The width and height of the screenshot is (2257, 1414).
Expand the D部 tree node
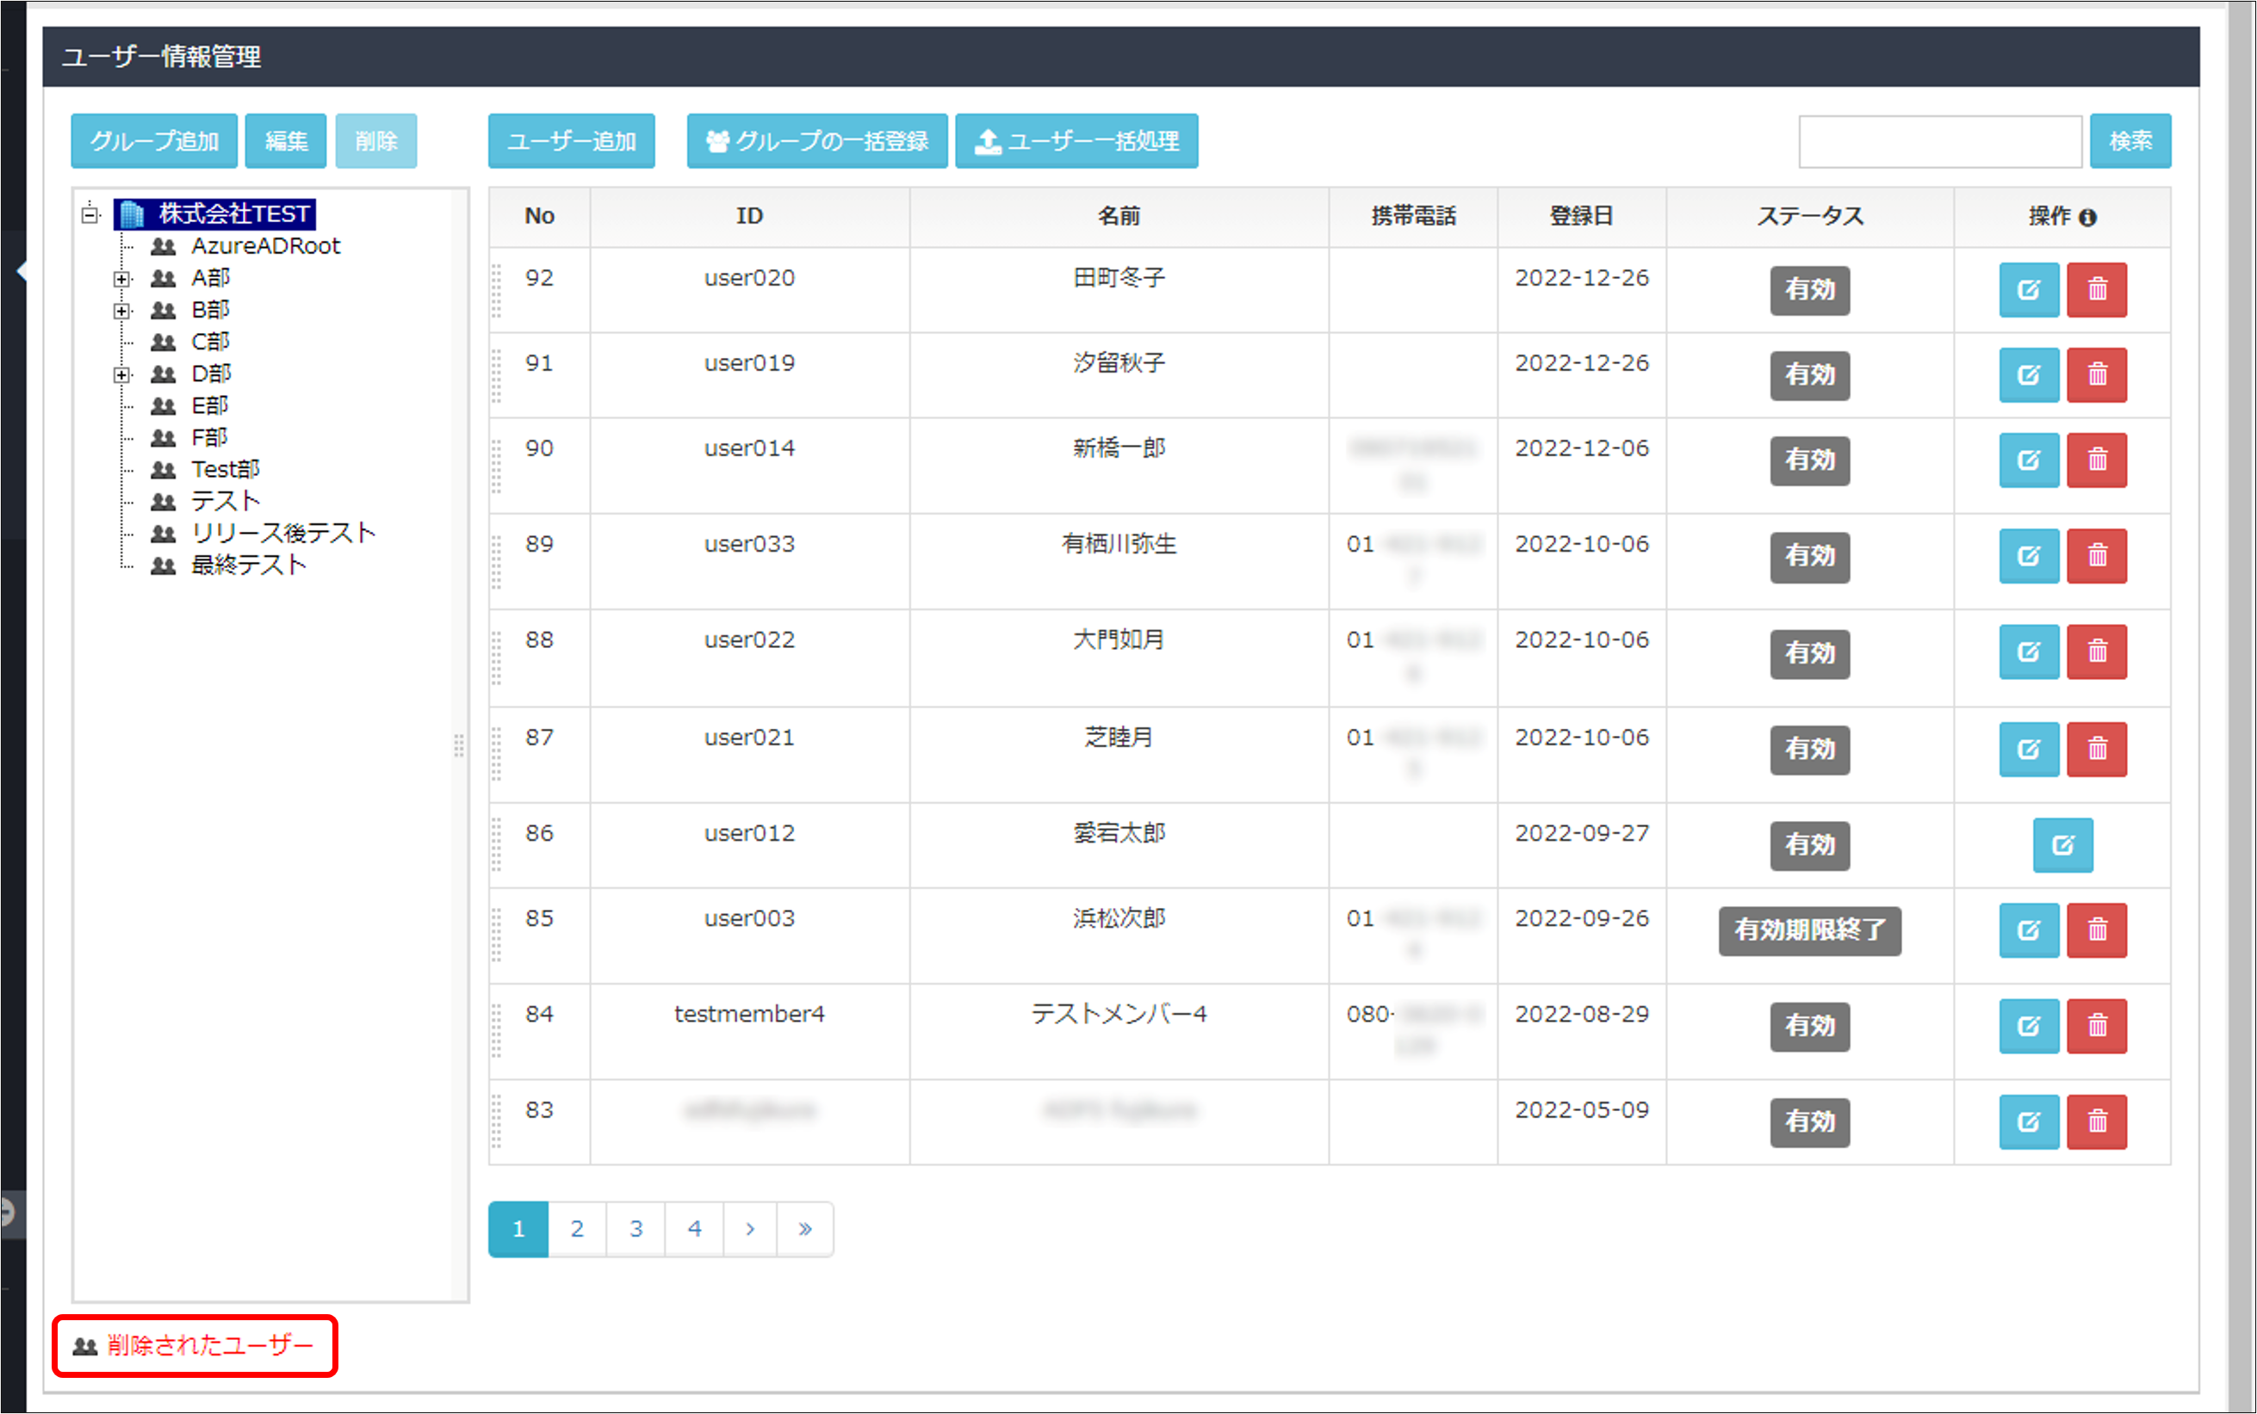pyautogui.click(x=121, y=374)
